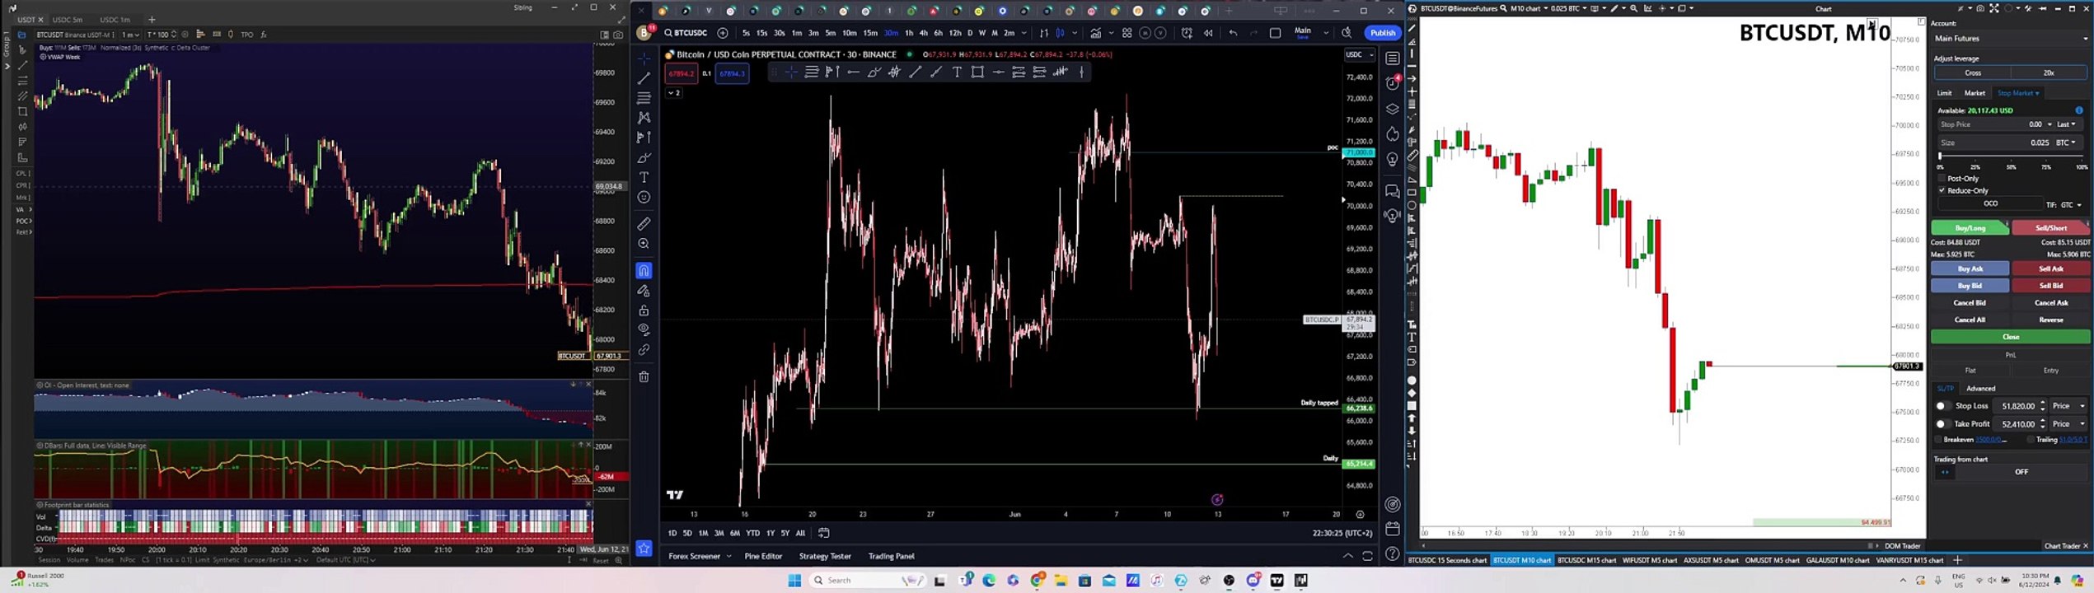Viewport: 2094px width, 593px height.
Task: Select the 4h timeframe in TradingView
Action: pyautogui.click(x=923, y=33)
